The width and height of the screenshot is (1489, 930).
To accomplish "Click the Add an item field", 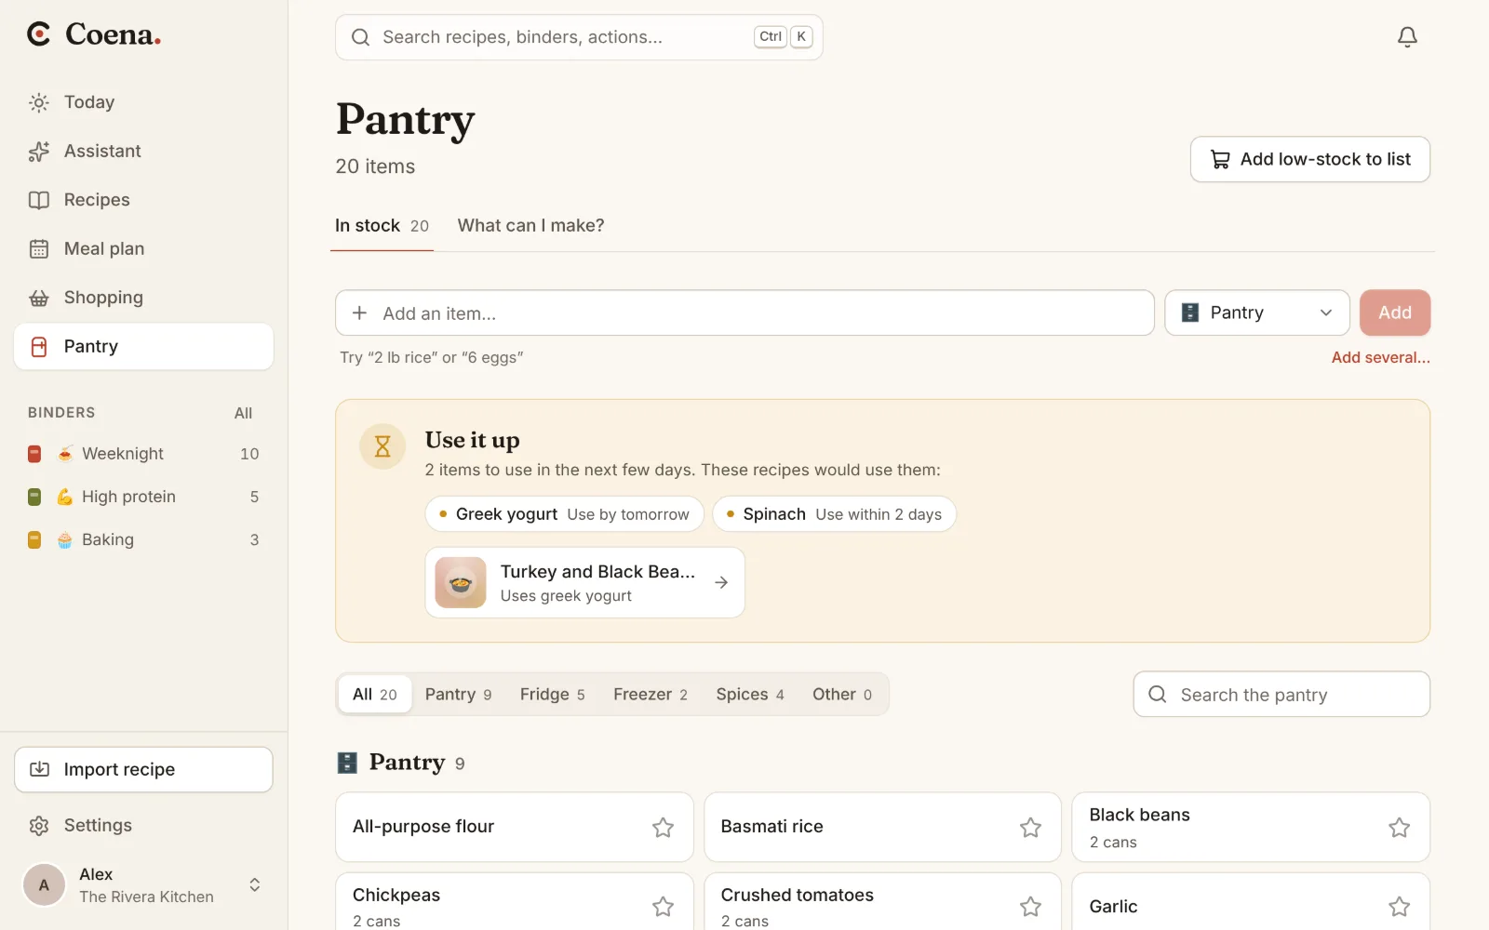I will (744, 312).
